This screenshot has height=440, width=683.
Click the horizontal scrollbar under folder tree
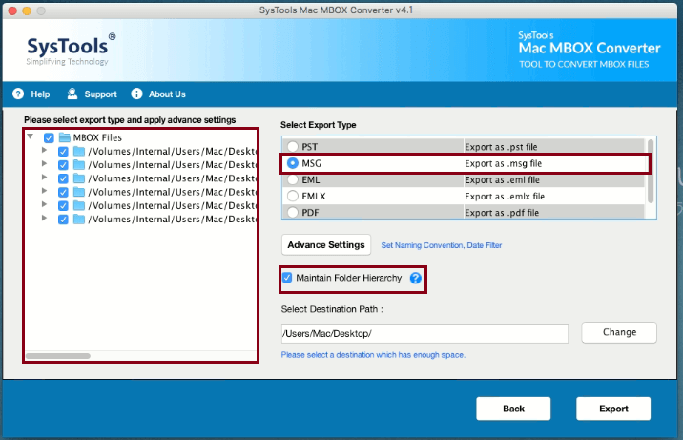(x=58, y=356)
